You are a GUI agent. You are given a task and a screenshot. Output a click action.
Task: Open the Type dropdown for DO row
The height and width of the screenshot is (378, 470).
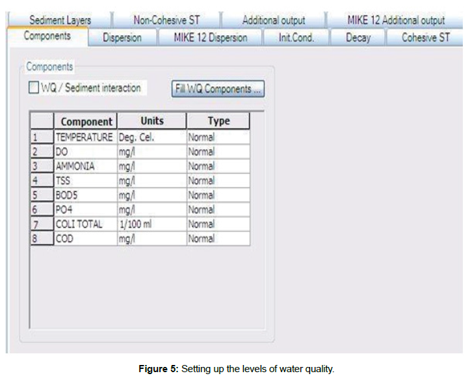click(218, 152)
